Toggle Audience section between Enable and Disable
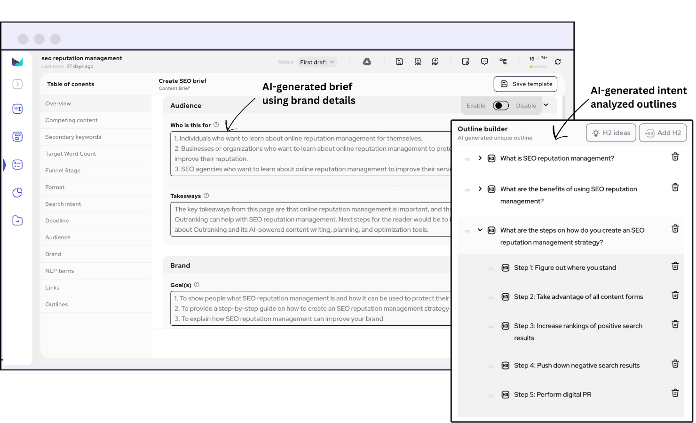696x423 pixels. 500,105
